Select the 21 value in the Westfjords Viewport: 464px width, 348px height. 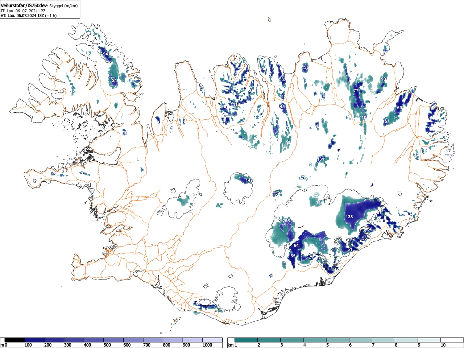[x=115, y=80]
